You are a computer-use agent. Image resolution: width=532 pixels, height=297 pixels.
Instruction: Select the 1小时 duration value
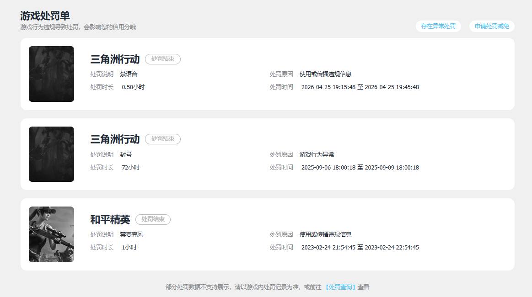[x=129, y=248]
